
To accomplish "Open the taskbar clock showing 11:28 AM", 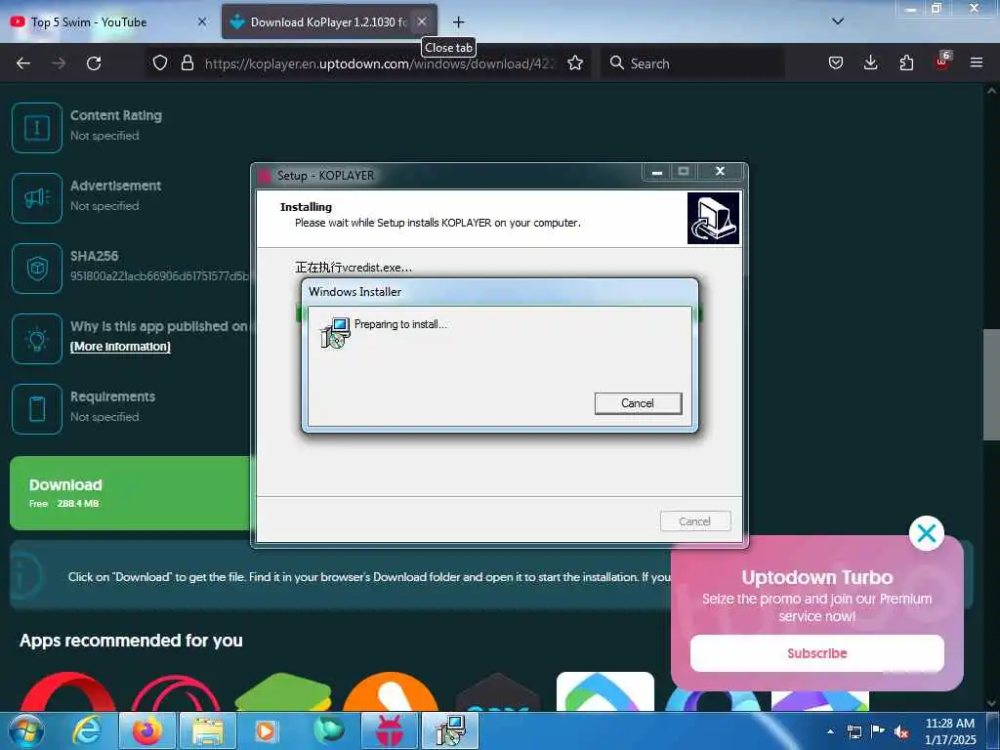I will (x=949, y=731).
